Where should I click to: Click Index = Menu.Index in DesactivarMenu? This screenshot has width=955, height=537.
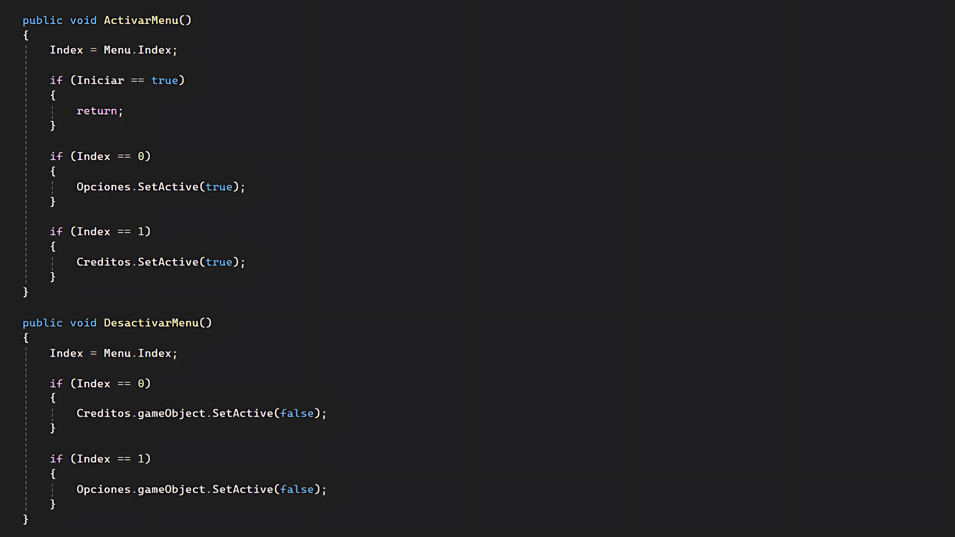(113, 354)
